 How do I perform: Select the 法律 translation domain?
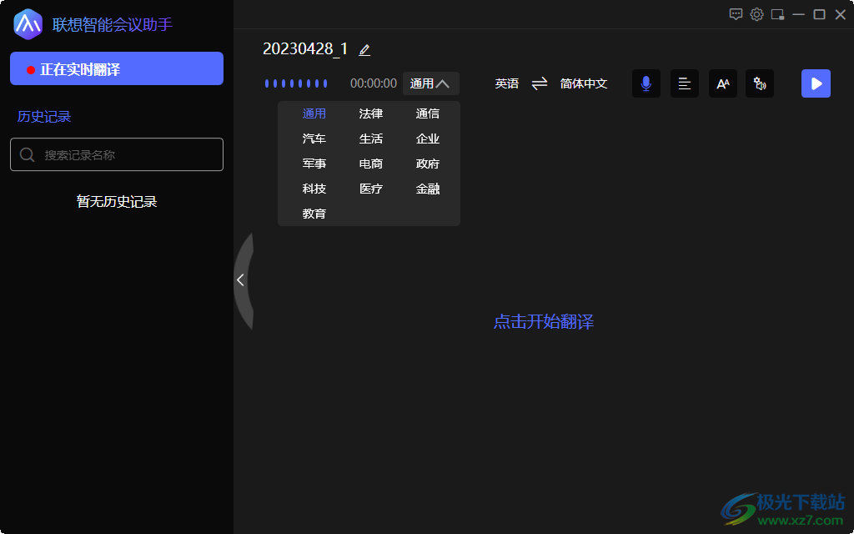[371, 113]
